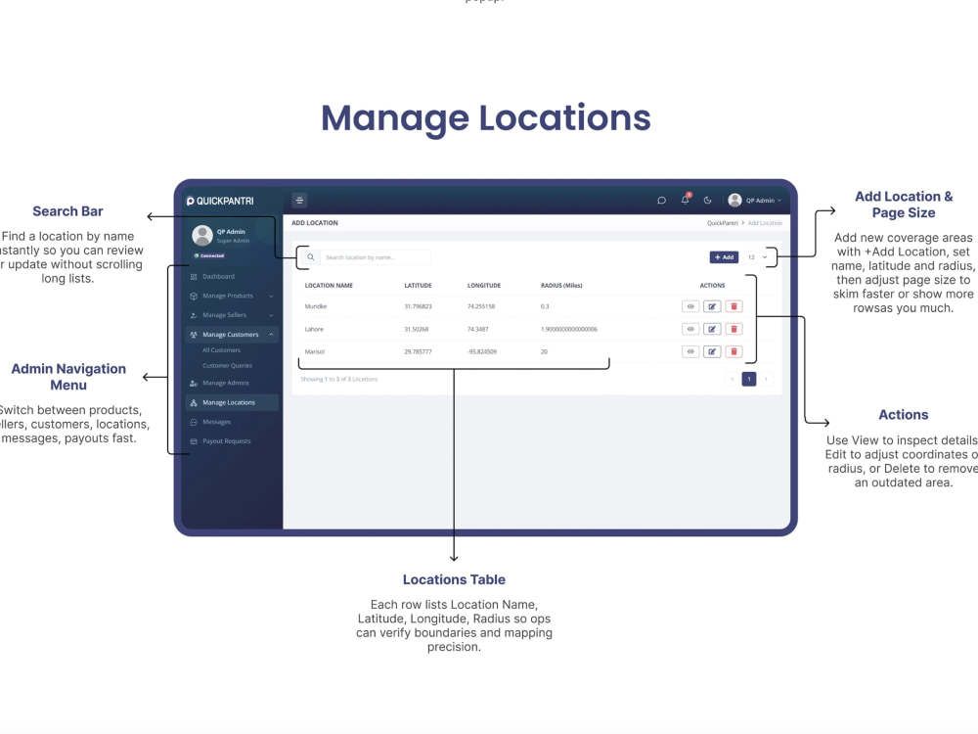Open Dashboard in the sidebar
The height and width of the screenshot is (734, 978).
[218, 277]
